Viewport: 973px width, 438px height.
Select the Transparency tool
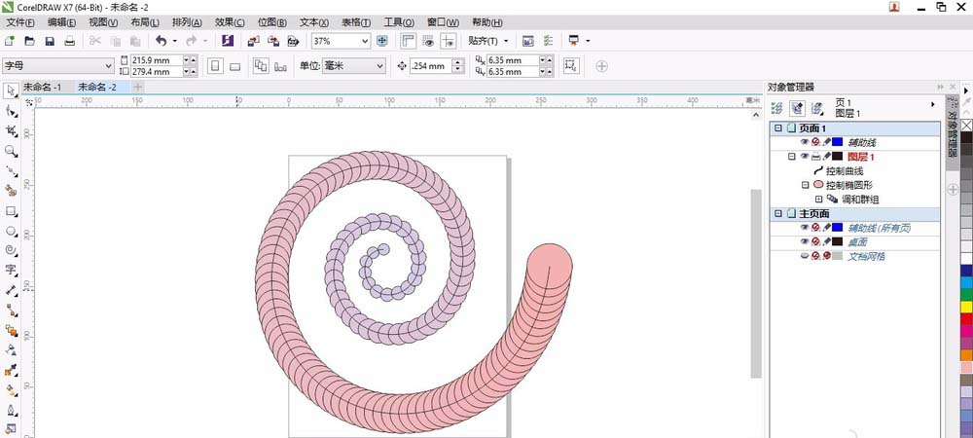[11, 349]
